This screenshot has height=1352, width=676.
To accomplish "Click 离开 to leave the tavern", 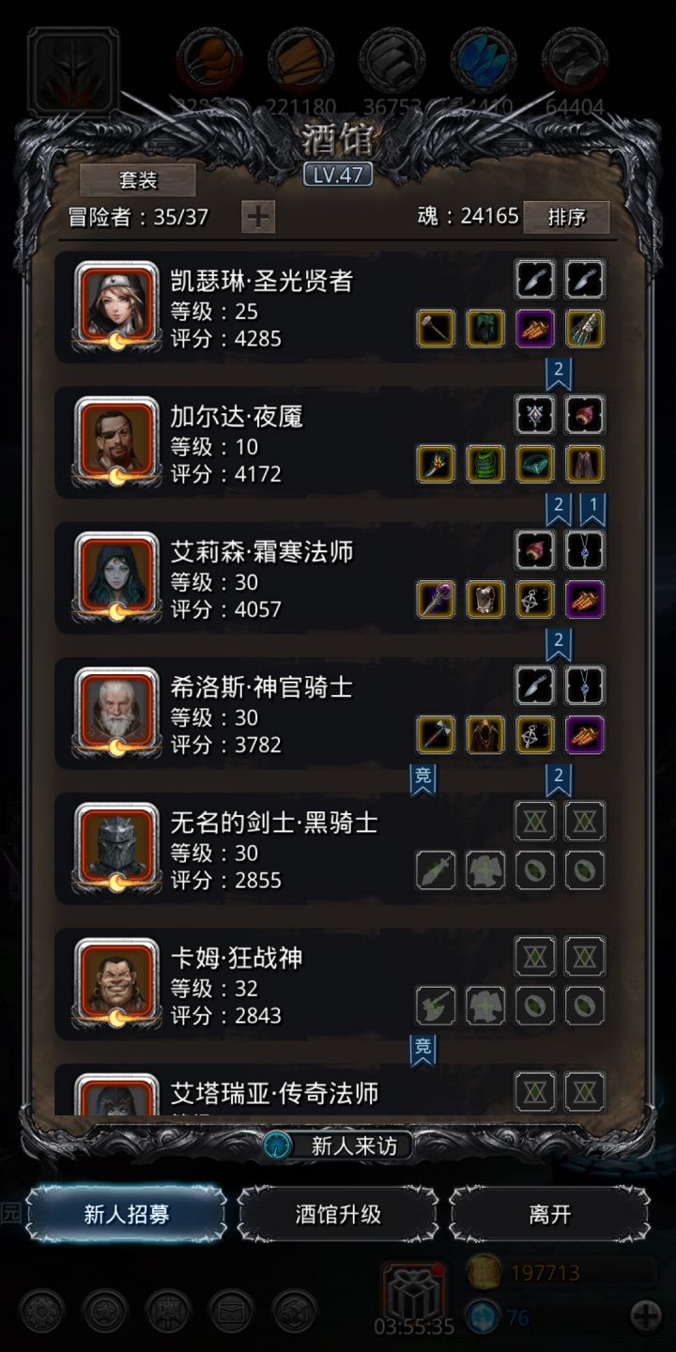I will [x=549, y=1214].
